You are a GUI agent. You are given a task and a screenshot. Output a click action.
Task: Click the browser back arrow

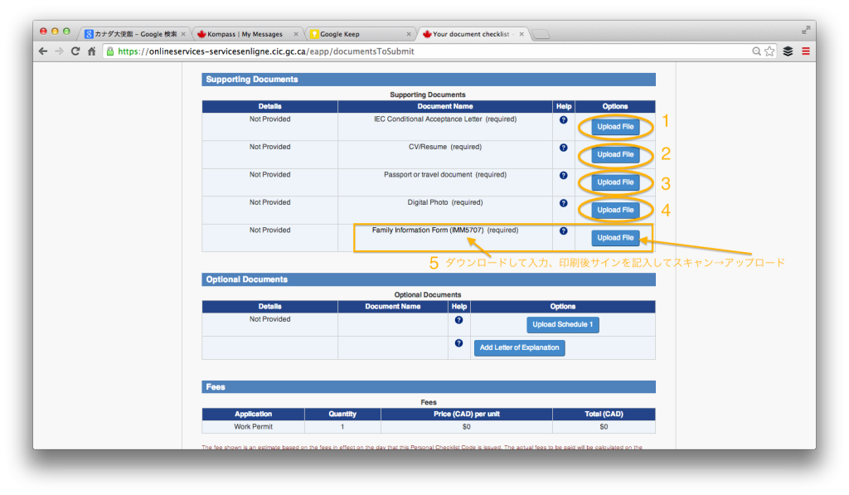click(x=43, y=51)
